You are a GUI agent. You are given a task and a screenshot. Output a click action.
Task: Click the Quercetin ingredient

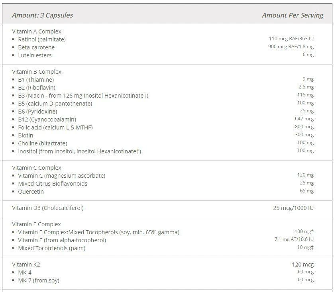pyautogui.click(x=31, y=192)
